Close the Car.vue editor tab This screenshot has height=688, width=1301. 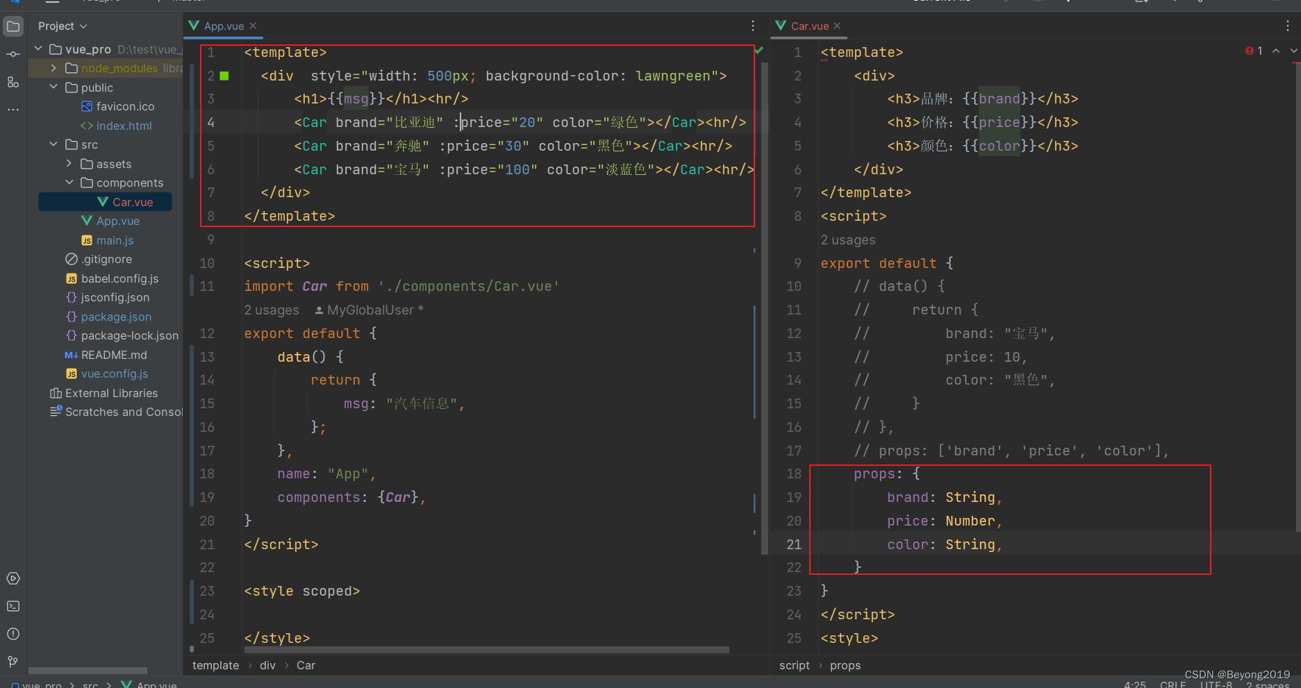point(837,26)
